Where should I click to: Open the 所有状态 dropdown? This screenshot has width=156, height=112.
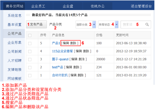[x=108, y=24]
